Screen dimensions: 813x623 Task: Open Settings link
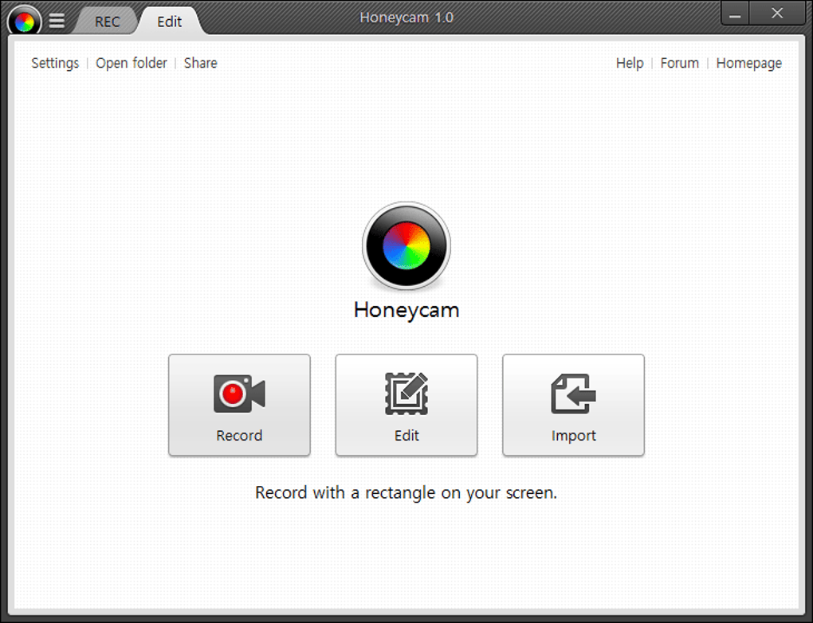coord(55,63)
